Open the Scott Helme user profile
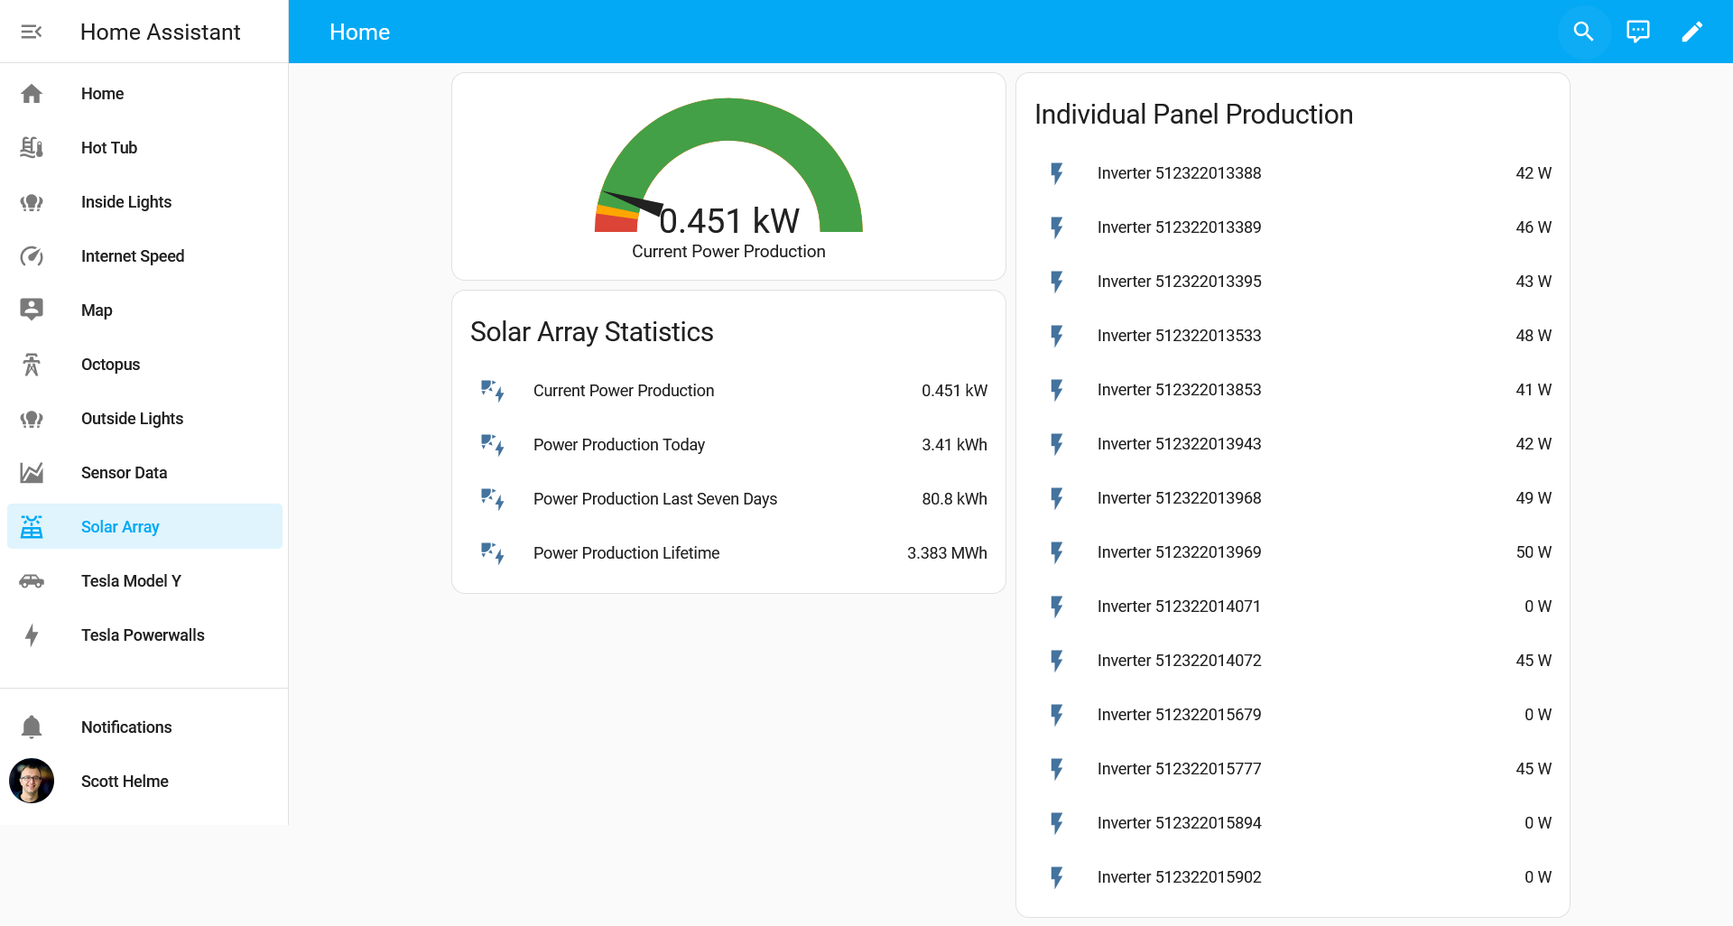This screenshot has width=1733, height=926. tap(125, 782)
